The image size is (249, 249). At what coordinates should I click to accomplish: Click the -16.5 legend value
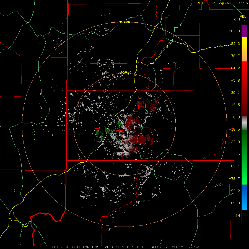click(x=234, y=129)
